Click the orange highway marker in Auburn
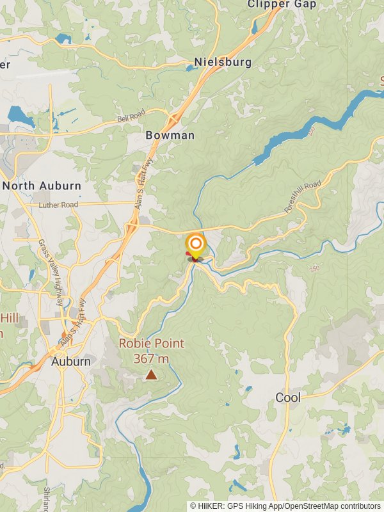 click(x=65, y=335)
